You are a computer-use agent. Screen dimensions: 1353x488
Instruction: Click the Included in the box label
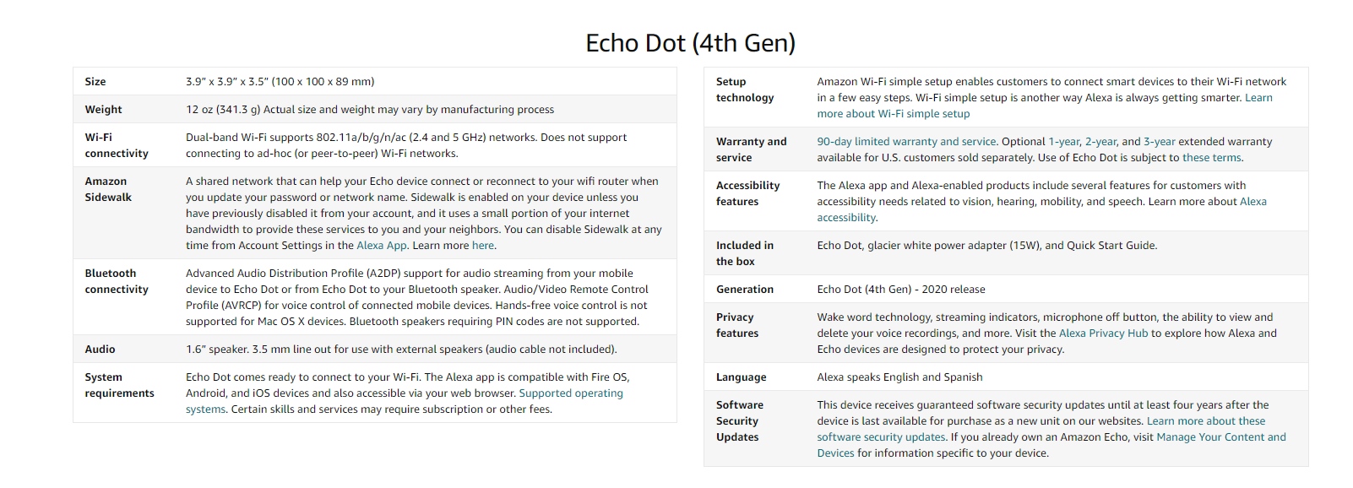[x=744, y=253]
